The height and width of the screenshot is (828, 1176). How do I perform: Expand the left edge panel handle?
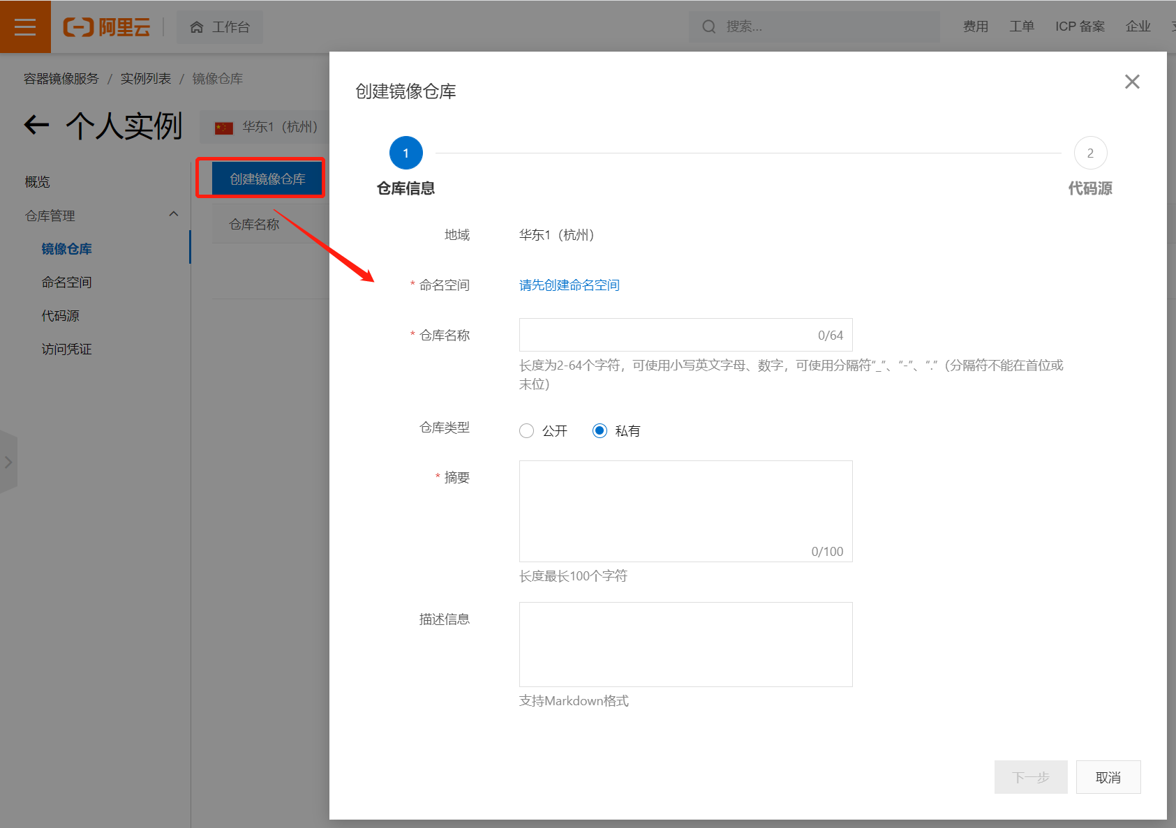[x=8, y=462]
